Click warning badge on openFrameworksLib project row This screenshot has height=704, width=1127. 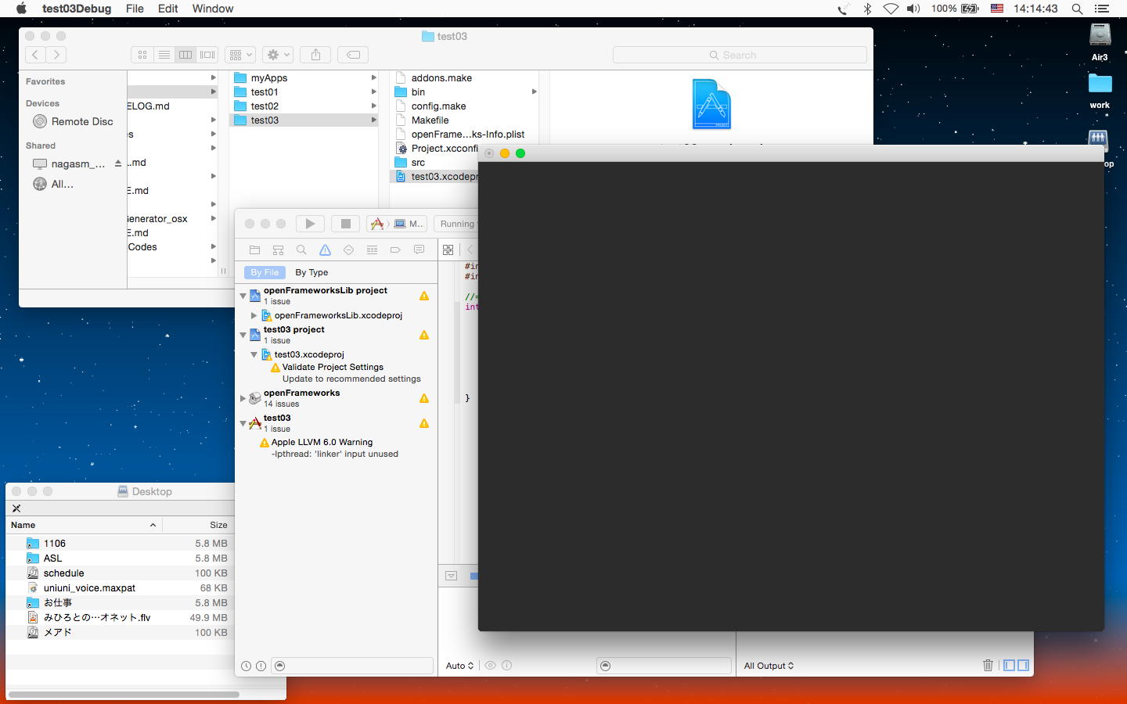pos(424,296)
